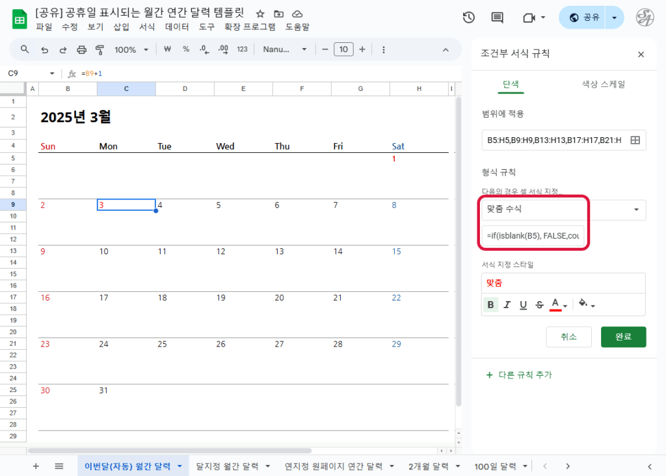Click the print icon in toolbar
Screen dimensions: 666x476
click(81, 49)
